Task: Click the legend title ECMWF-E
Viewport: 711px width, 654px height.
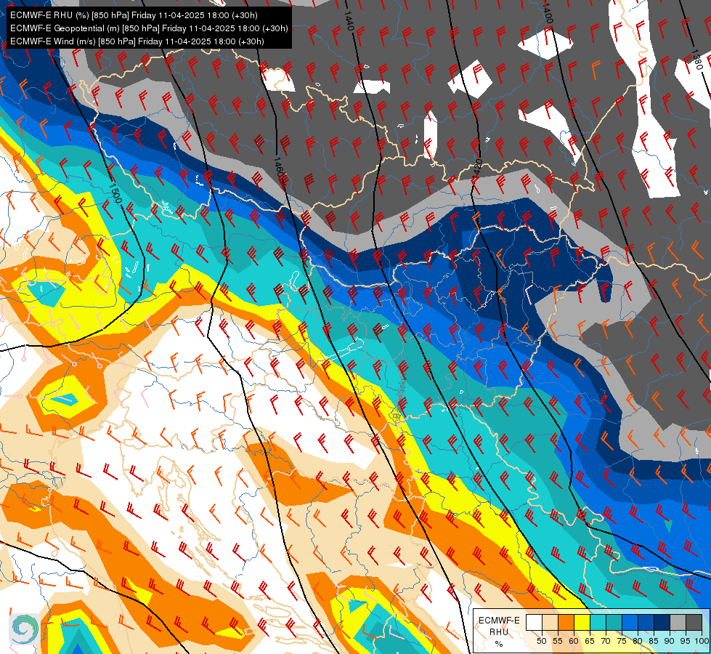Action: [x=499, y=621]
